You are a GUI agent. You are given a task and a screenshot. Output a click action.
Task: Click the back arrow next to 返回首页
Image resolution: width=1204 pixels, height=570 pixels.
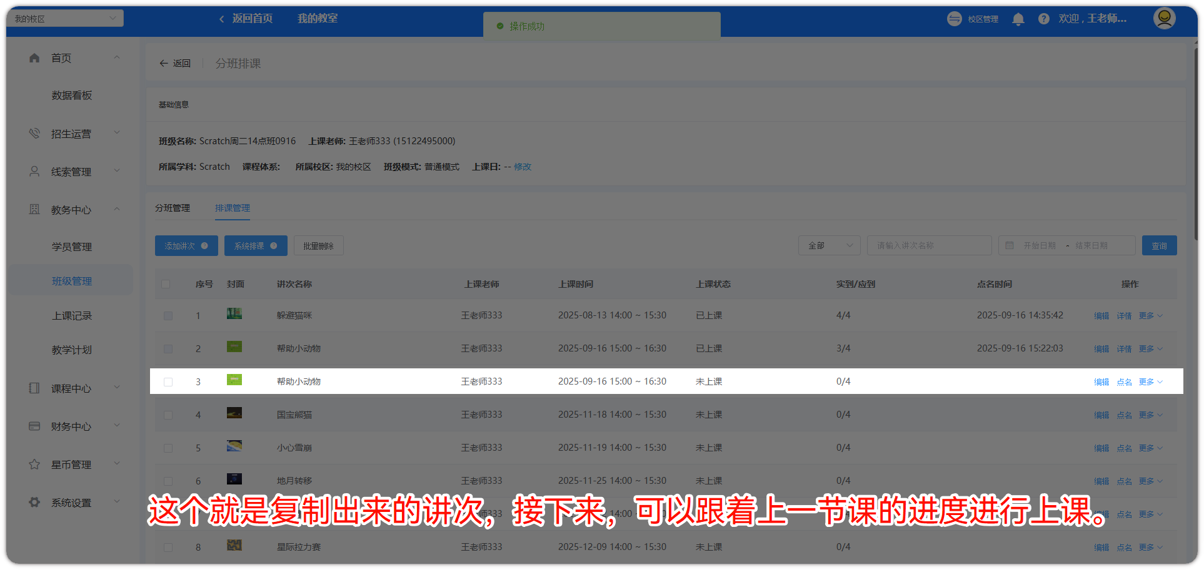pyautogui.click(x=221, y=19)
